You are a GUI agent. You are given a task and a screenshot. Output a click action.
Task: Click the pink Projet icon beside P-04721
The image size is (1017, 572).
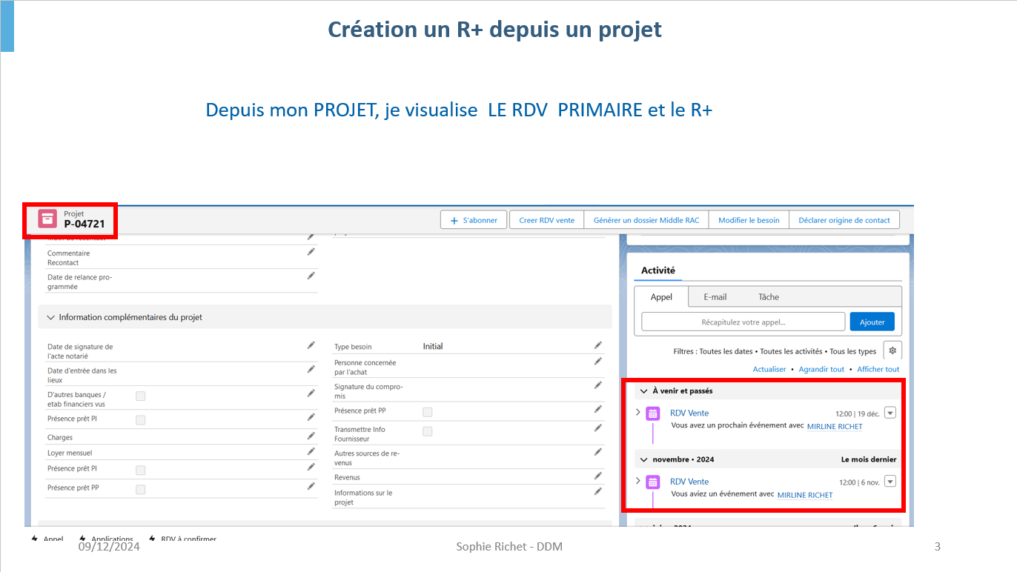coord(47,219)
